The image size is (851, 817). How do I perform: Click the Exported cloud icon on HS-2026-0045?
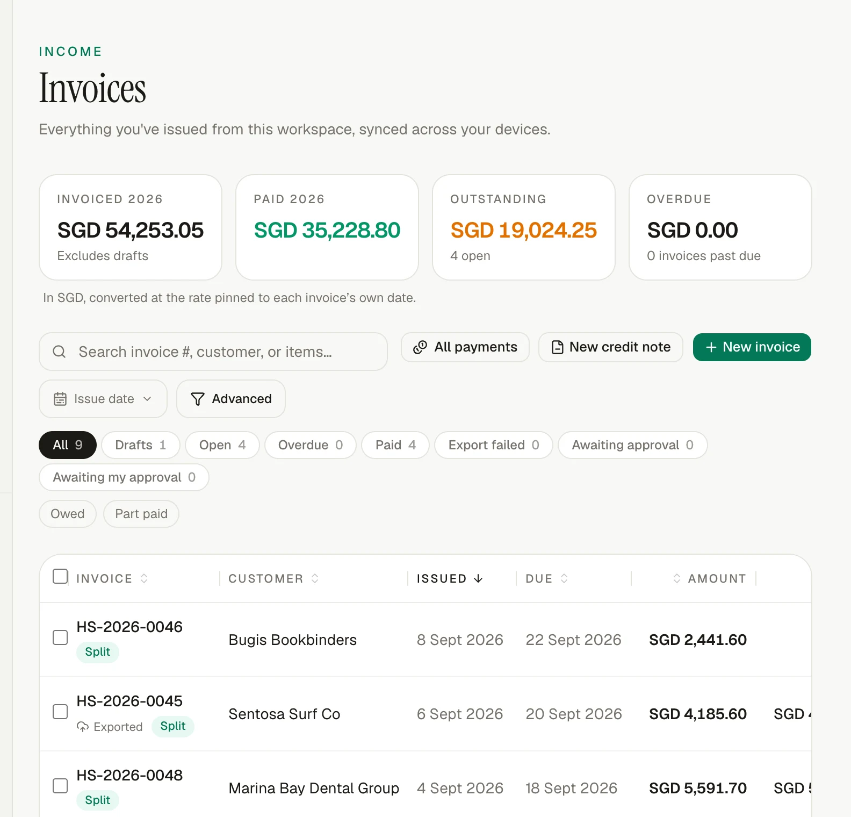coord(83,727)
